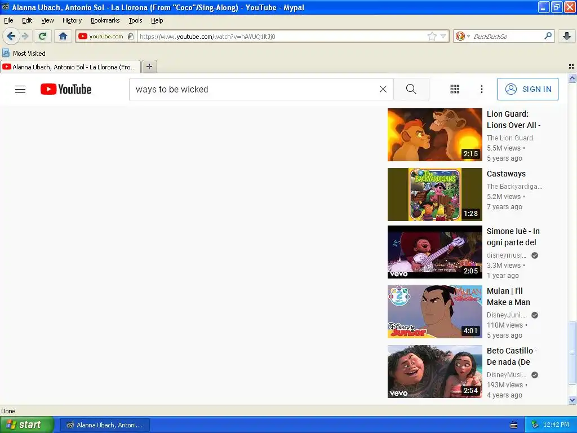This screenshot has width=577, height=433.
Task: Open the DuckDuckGo search engine dropdown
Action: (x=463, y=36)
